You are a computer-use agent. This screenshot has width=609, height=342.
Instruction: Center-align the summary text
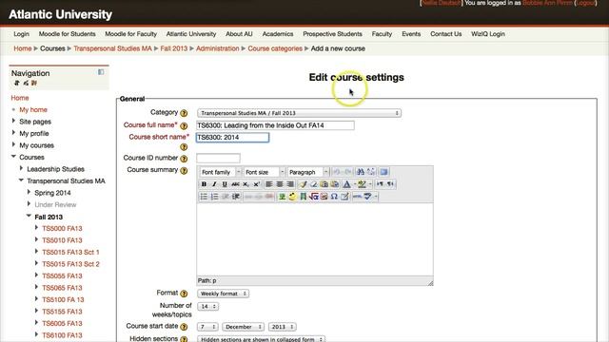[279, 184]
